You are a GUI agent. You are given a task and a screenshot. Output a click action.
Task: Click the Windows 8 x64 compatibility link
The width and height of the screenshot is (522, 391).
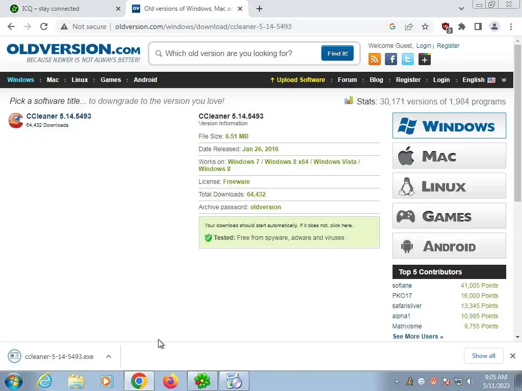(x=286, y=161)
